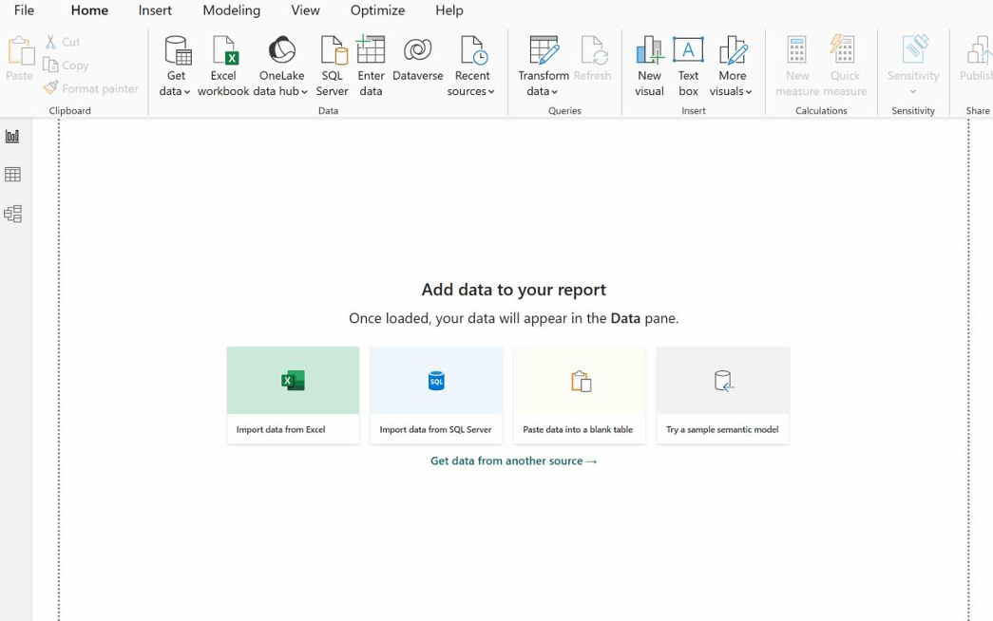
Task: Create a Quick measure
Action: tap(845, 66)
